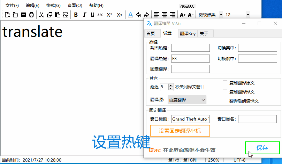Click the Undo arrow icon

click(x=139, y=15)
